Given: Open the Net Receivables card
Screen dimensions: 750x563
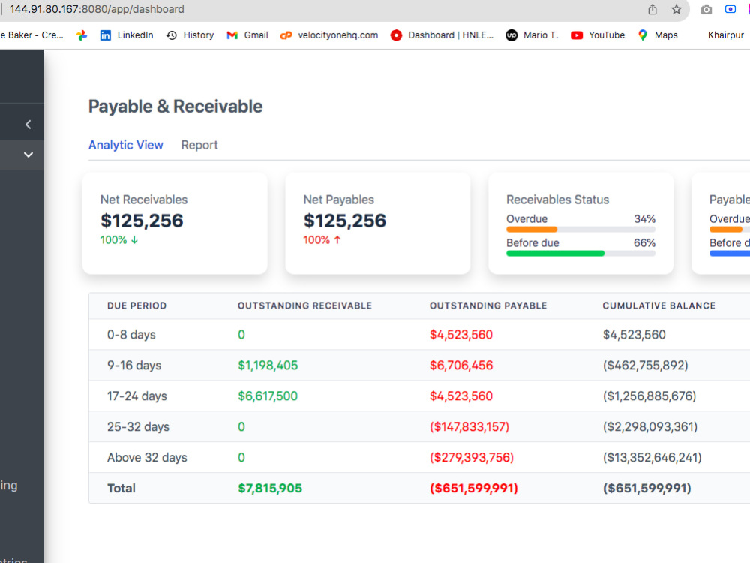Looking at the screenshot, I should (x=175, y=223).
